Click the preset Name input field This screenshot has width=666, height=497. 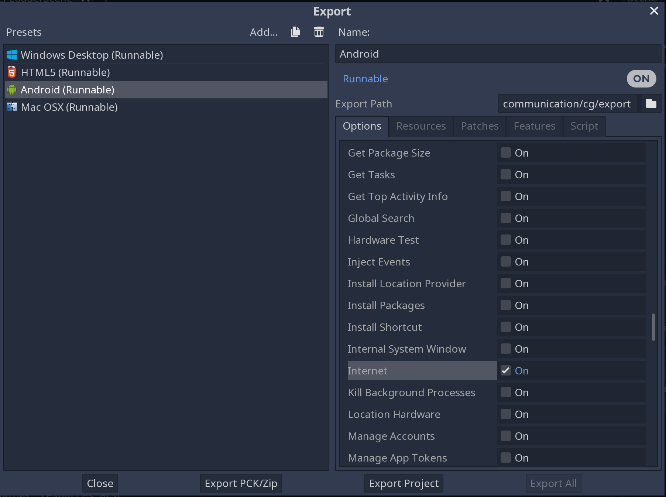pyautogui.click(x=498, y=54)
